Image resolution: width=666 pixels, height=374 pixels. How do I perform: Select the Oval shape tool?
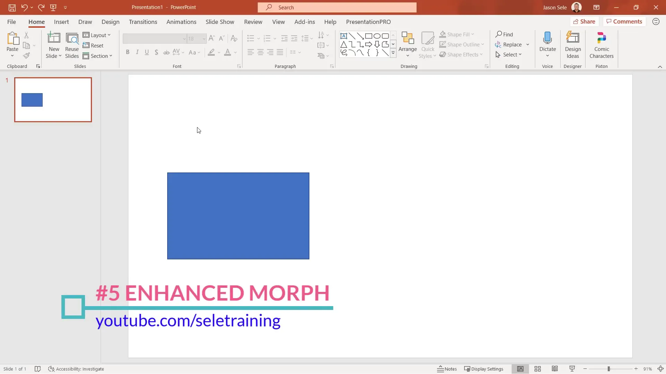coord(377,36)
